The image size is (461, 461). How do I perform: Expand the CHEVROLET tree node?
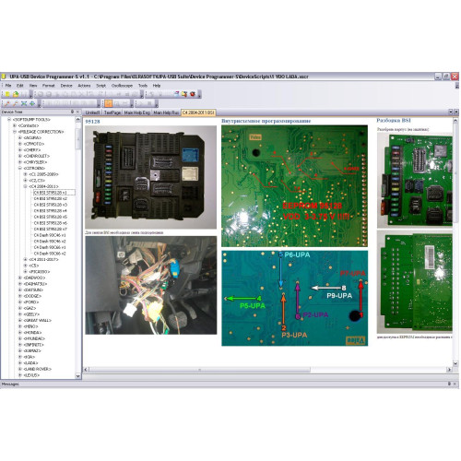[x=20, y=156]
